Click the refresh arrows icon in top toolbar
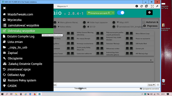The image size is (172, 96). point(141,6)
